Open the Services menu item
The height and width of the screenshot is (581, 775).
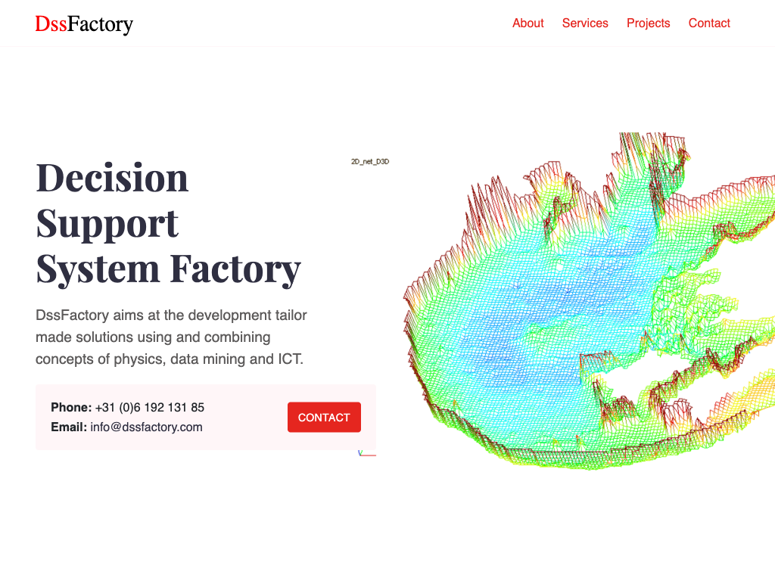[585, 23]
